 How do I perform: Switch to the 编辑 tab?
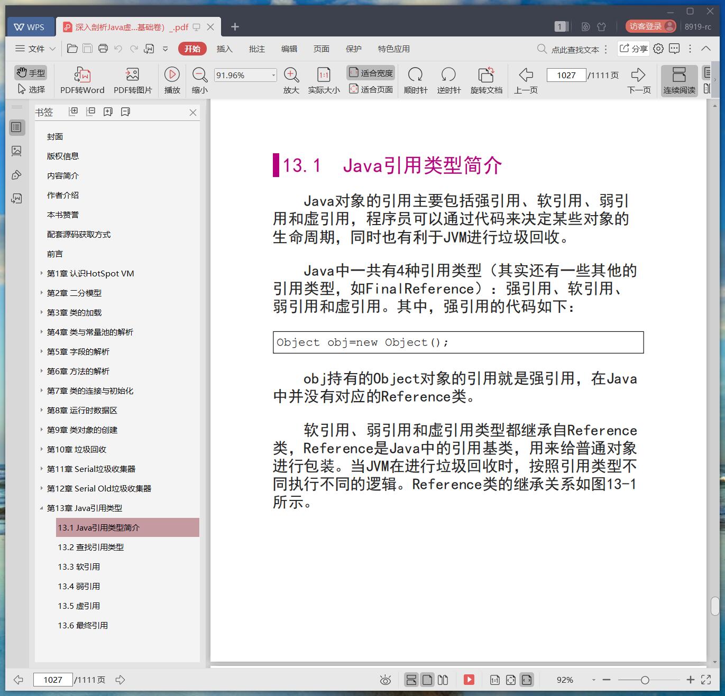[289, 49]
